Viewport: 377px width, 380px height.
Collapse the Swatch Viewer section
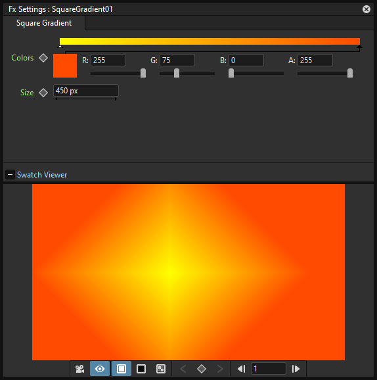(x=10, y=175)
